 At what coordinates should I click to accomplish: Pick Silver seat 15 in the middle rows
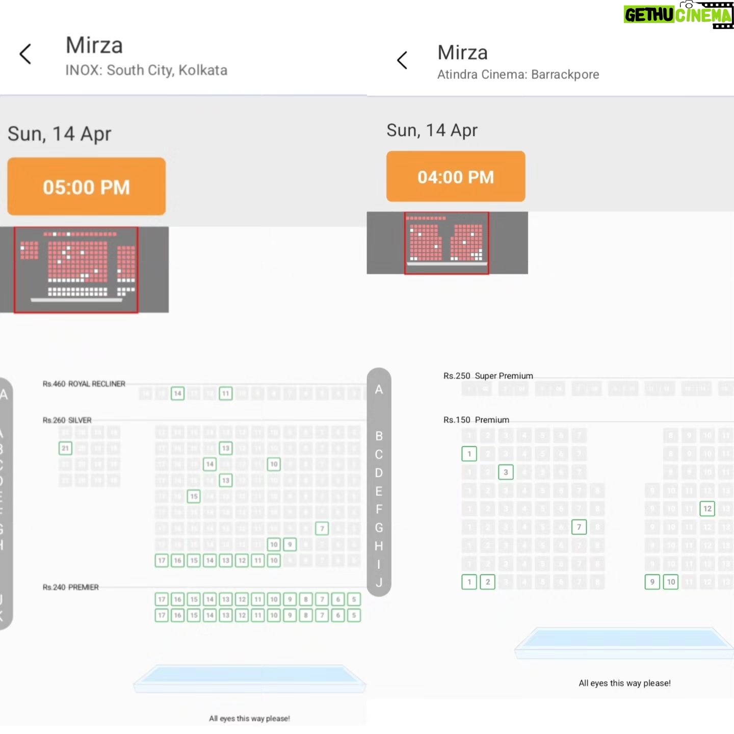click(x=194, y=496)
